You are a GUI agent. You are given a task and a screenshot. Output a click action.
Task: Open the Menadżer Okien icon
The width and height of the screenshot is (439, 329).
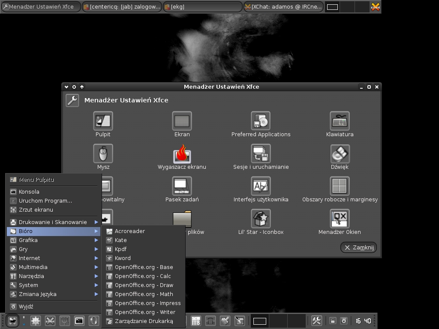click(340, 219)
